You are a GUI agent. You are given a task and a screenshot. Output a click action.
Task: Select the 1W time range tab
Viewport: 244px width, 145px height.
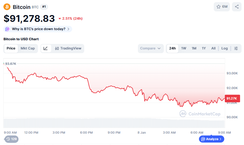point(184,48)
